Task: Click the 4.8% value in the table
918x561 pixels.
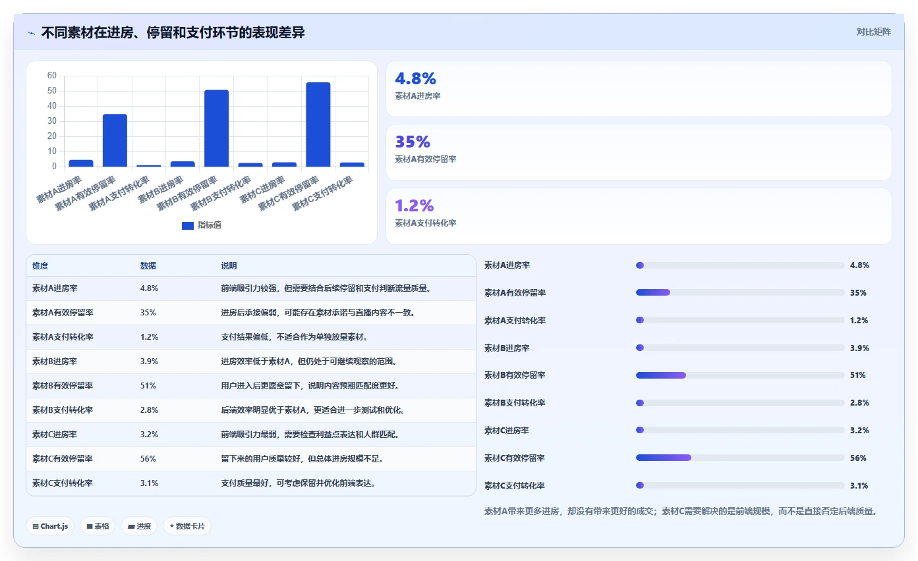Action: (x=149, y=288)
